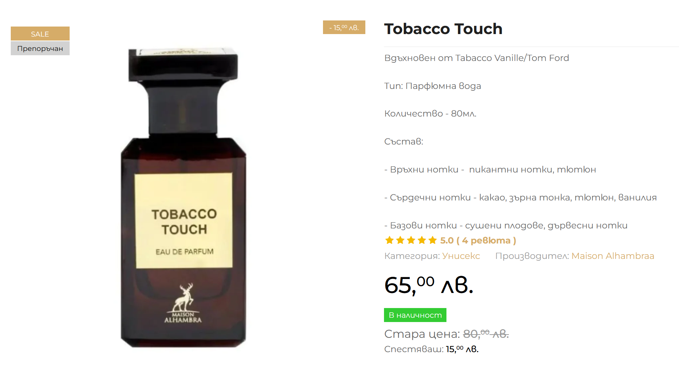Viewport: 679px width, 369px height.
Task: Click the SALE badge
Action: [x=40, y=34]
